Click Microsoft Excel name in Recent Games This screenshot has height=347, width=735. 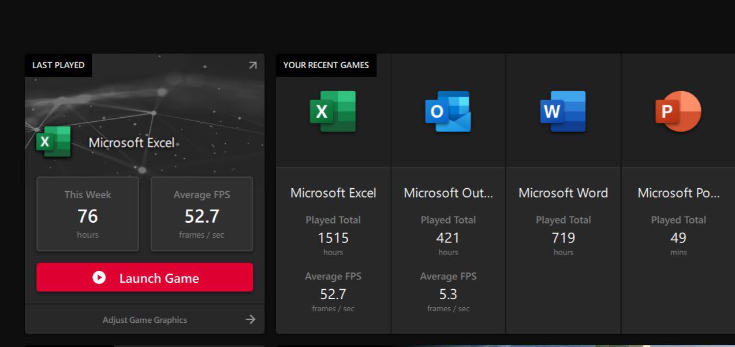333,193
